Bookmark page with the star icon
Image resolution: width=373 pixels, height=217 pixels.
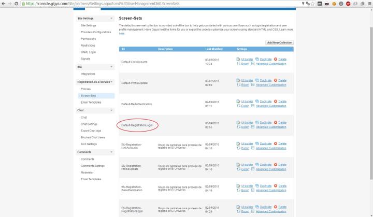point(313,3)
